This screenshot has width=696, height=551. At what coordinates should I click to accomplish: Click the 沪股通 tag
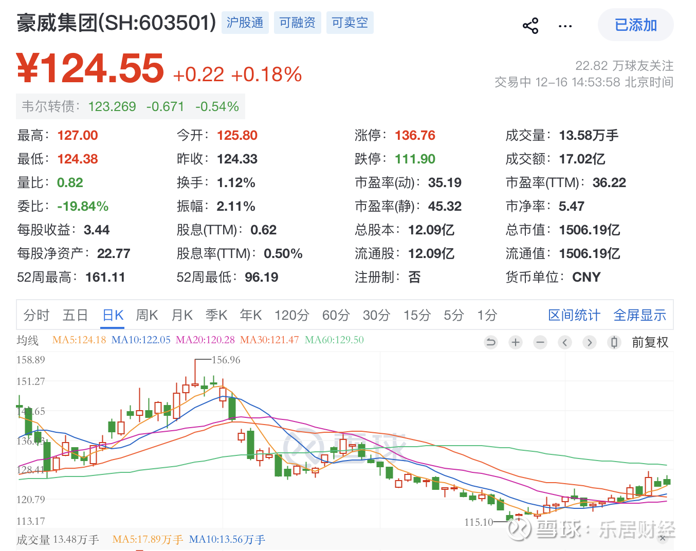(245, 23)
